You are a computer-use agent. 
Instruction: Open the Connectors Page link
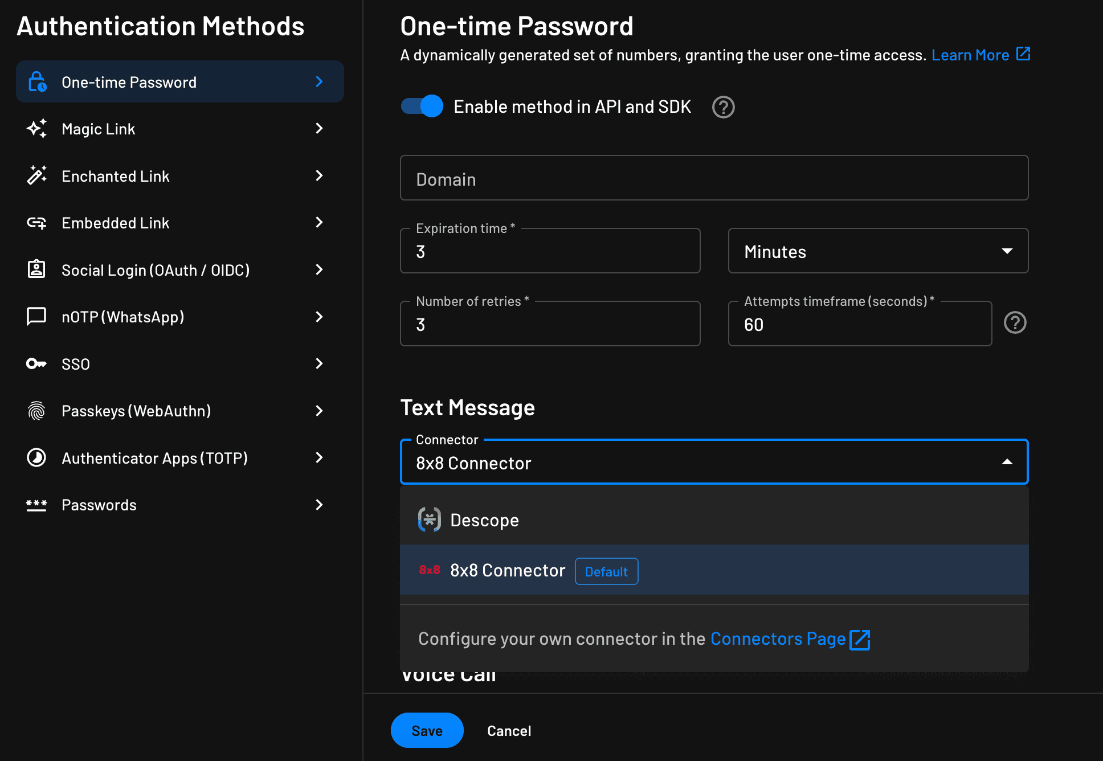coord(778,639)
